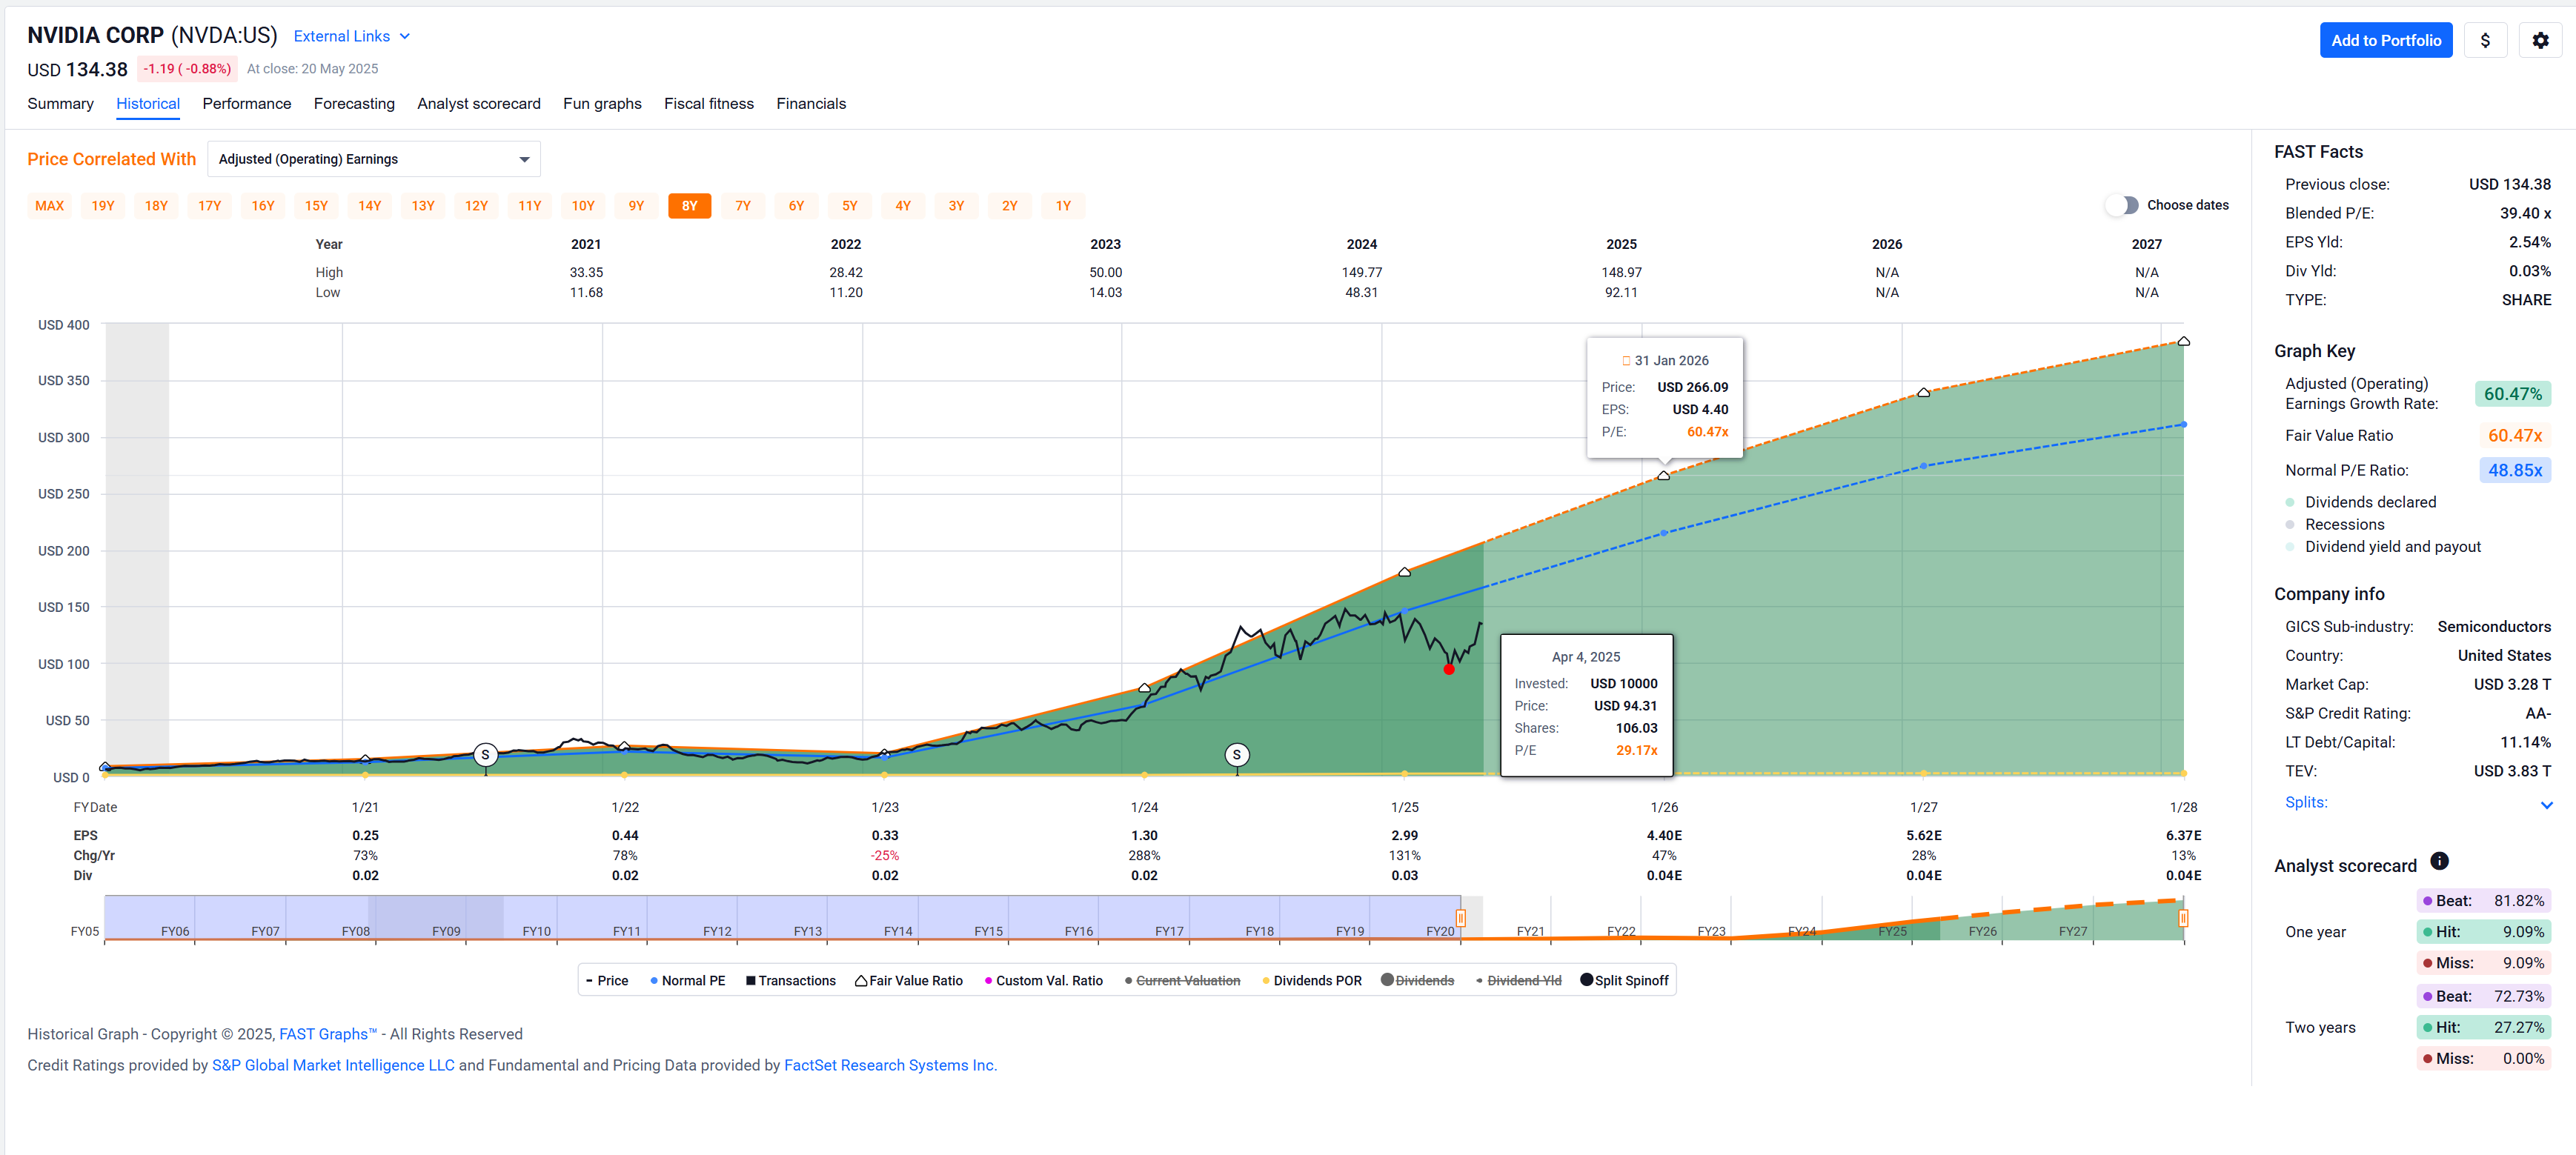Click the 48.85x Normal P/E swatch
The image size is (2576, 1155).
[x=2515, y=470]
